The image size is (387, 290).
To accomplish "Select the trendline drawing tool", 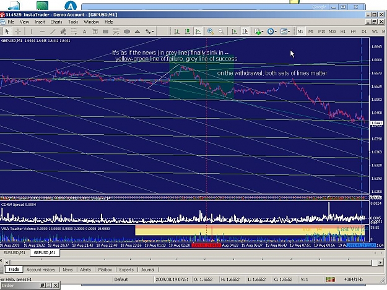I will [x=53, y=32].
